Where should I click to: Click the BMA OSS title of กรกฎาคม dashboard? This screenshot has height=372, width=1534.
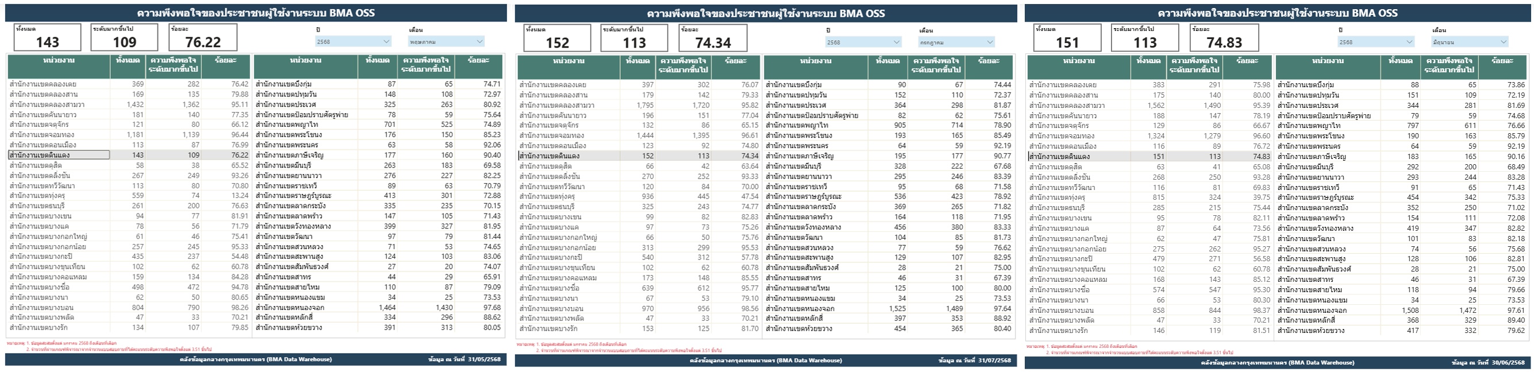766,14
